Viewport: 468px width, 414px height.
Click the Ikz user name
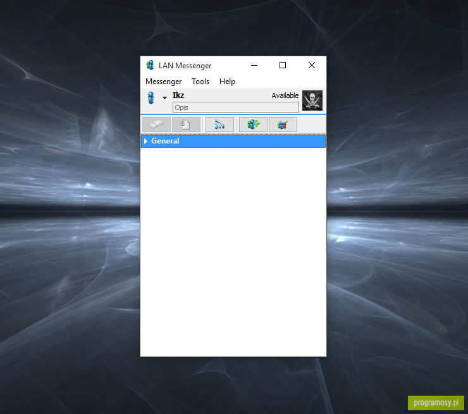(178, 95)
